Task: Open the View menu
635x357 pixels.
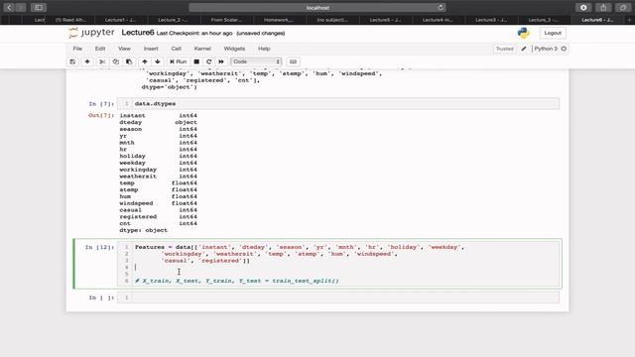Action: click(124, 49)
